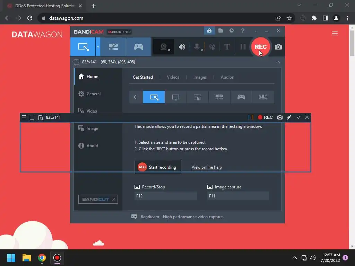
Task: Switch to the Get Started tab
Action: tap(142, 77)
